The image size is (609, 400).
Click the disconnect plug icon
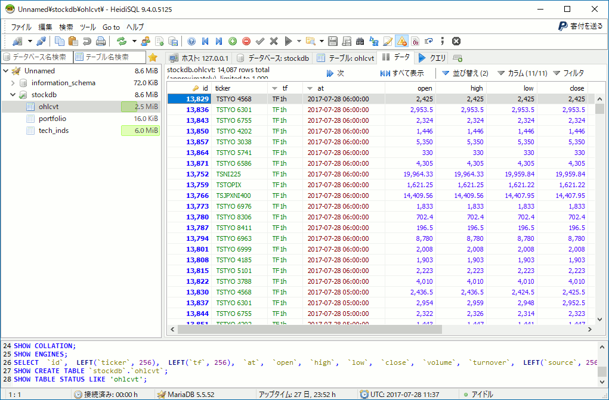tap(42, 41)
